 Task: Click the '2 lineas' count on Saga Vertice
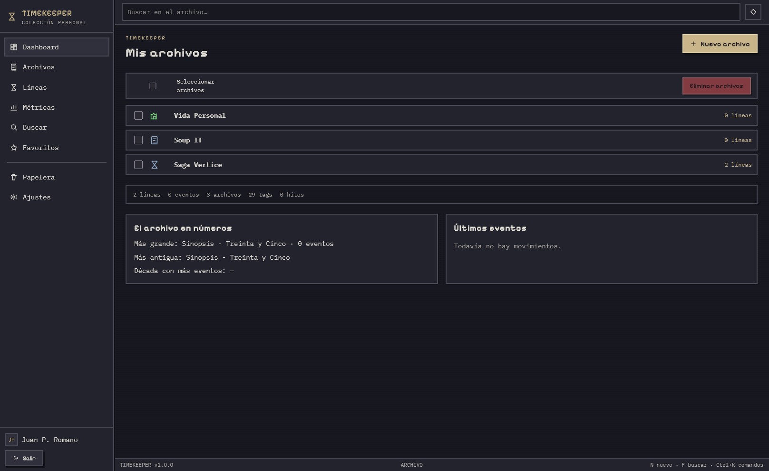click(x=738, y=165)
